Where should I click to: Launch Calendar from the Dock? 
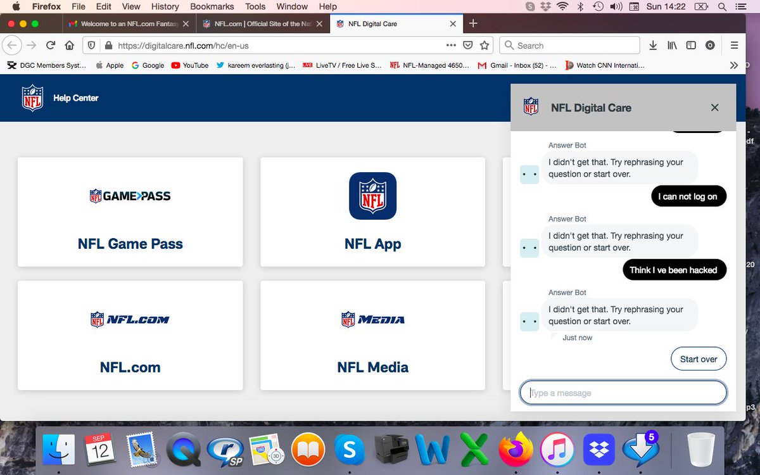click(x=100, y=450)
